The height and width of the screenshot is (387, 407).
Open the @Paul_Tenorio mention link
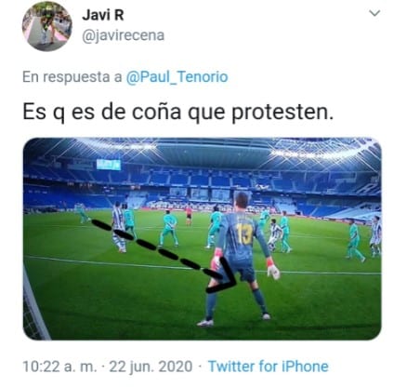177,77
